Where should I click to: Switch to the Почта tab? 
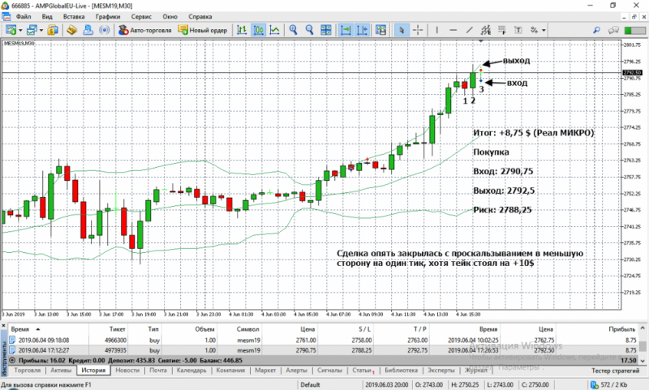[x=158, y=371]
